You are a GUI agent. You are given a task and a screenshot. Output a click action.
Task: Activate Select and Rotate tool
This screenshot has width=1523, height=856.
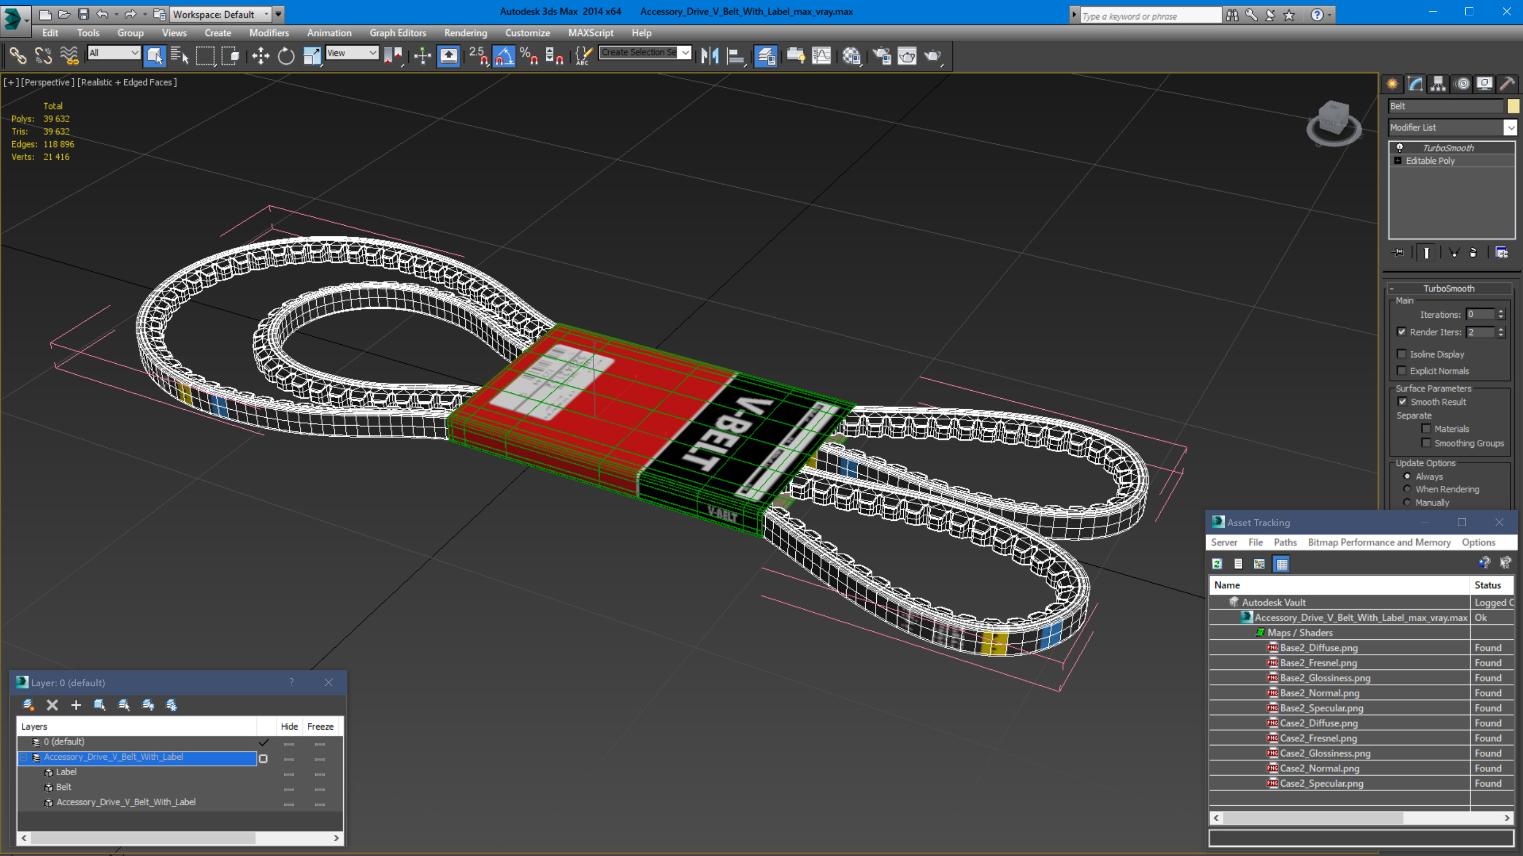click(x=286, y=56)
